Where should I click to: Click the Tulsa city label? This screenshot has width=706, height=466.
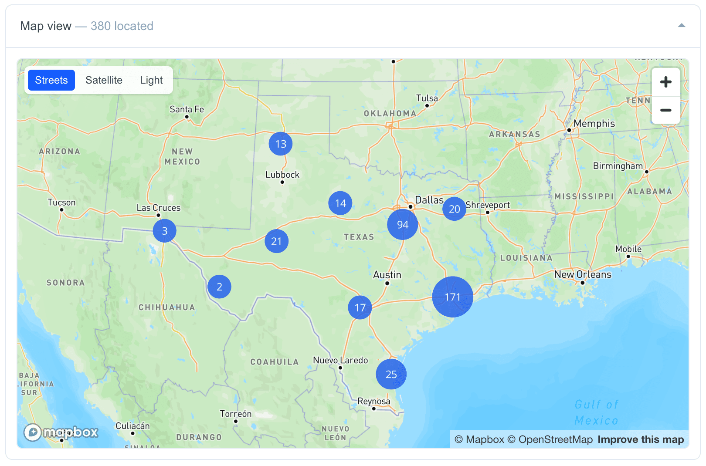(427, 98)
